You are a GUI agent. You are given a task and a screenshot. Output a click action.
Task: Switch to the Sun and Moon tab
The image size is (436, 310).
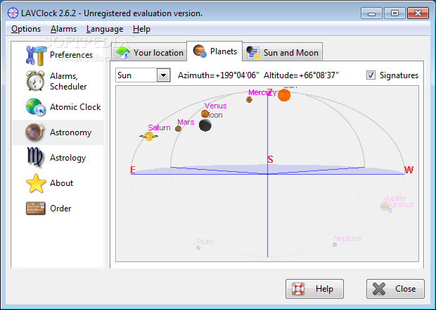pyautogui.click(x=283, y=52)
